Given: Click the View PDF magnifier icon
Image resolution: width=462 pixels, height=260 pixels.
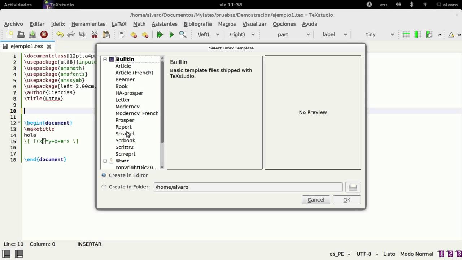Looking at the screenshot, I should [x=183, y=35].
